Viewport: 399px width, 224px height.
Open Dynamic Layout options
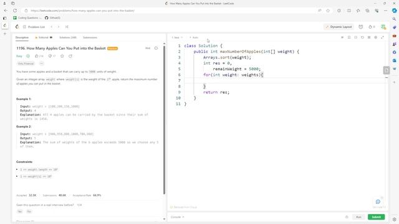[x=339, y=27]
